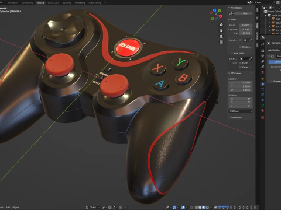Screen dimensions: 281x210
Task: Click the viewport zoom magnifier gizmo
Action: (x=221, y=25)
